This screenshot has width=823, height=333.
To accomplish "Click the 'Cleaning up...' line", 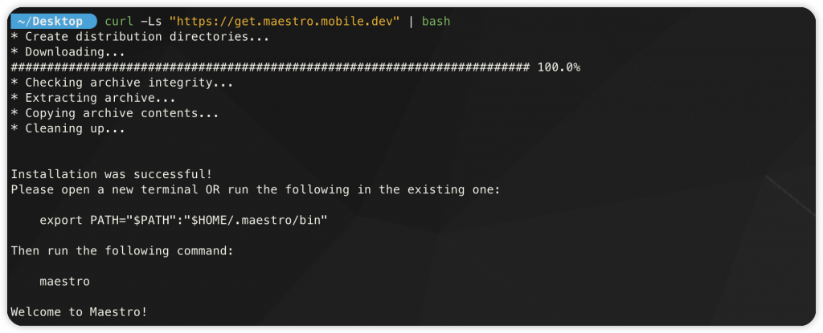I will pyautogui.click(x=68, y=128).
